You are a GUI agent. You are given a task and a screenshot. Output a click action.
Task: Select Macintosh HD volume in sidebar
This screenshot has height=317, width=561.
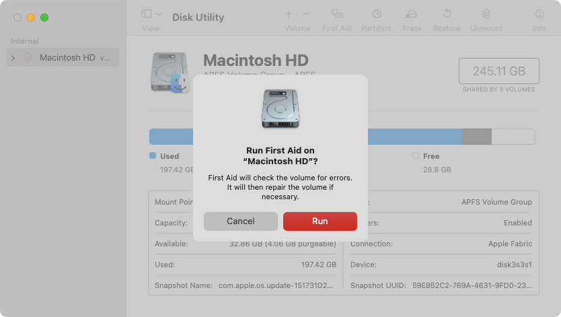63,58
